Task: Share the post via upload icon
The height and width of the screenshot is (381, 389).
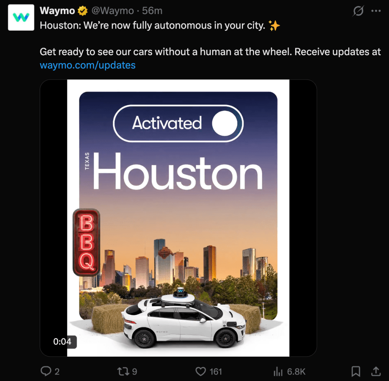Action: click(x=376, y=371)
